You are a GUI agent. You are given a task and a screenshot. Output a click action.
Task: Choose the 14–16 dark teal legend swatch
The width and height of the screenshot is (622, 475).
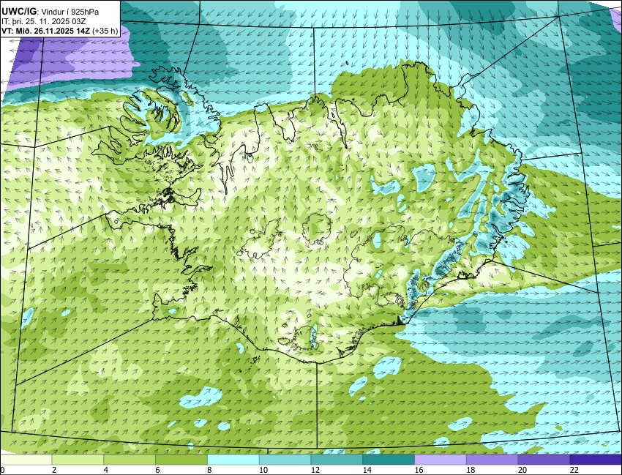[389, 460]
